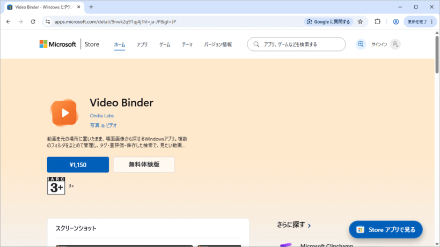The width and height of the screenshot is (440, 247).
Task: Click the 更新を完了 button
Action: (x=417, y=21)
